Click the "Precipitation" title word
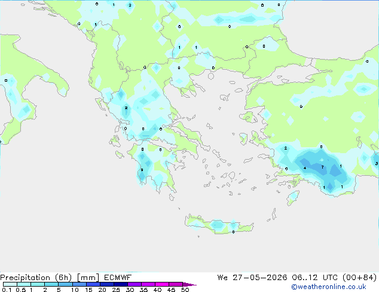The height and width of the screenshot is (292, 379). [25, 278]
